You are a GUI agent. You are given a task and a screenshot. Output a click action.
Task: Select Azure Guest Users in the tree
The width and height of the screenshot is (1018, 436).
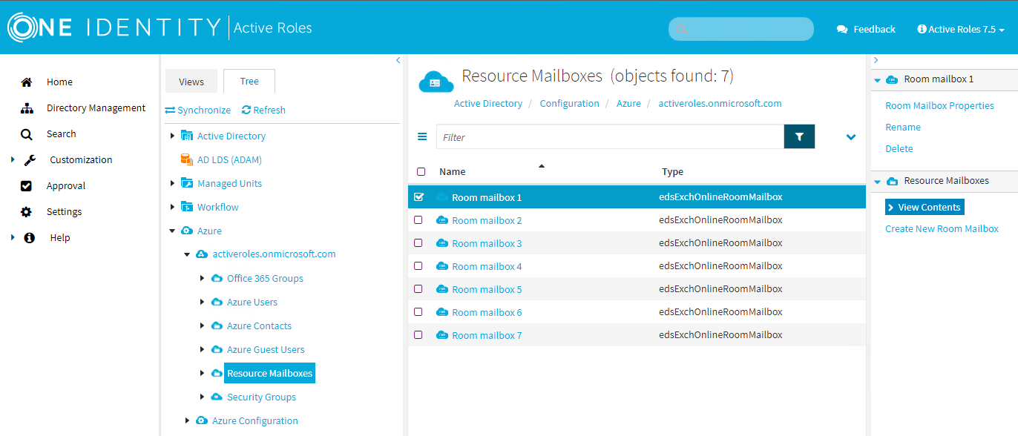(x=266, y=349)
